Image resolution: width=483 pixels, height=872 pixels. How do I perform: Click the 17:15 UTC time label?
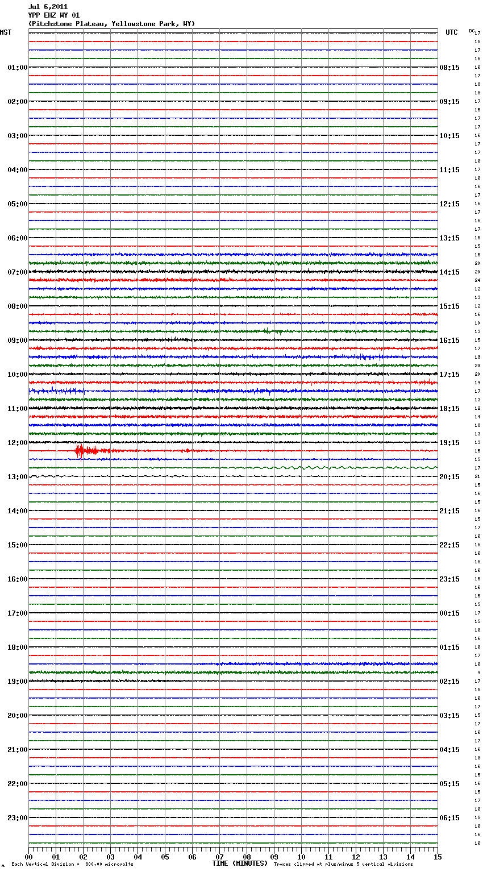point(449,375)
